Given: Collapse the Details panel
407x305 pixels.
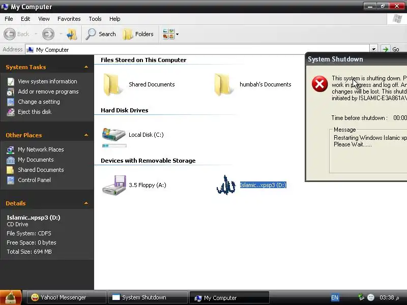Looking at the screenshot, I should point(86,203).
